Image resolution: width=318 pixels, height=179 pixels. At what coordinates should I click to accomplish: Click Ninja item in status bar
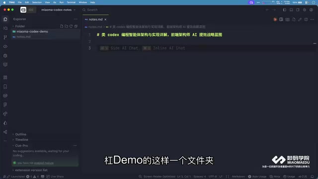click(x=275, y=177)
